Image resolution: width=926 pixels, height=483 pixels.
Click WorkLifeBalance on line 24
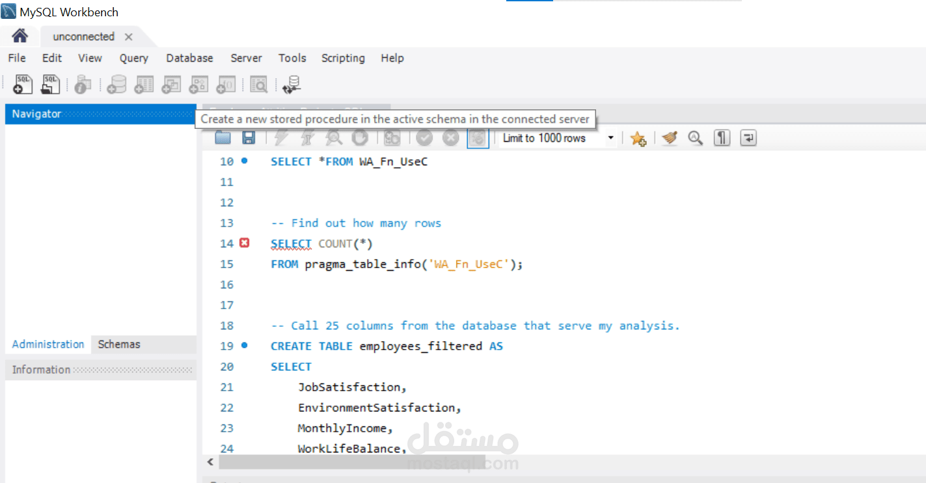(x=352, y=449)
